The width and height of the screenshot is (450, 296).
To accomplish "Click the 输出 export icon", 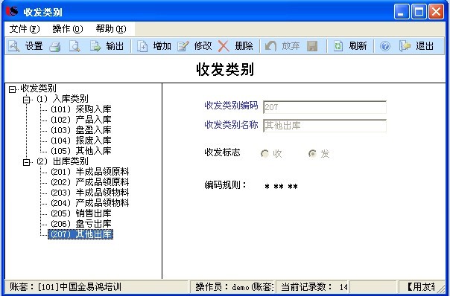I will click(95, 46).
